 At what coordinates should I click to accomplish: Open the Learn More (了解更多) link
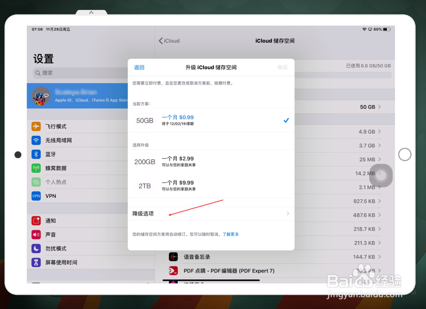tap(230, 234)
